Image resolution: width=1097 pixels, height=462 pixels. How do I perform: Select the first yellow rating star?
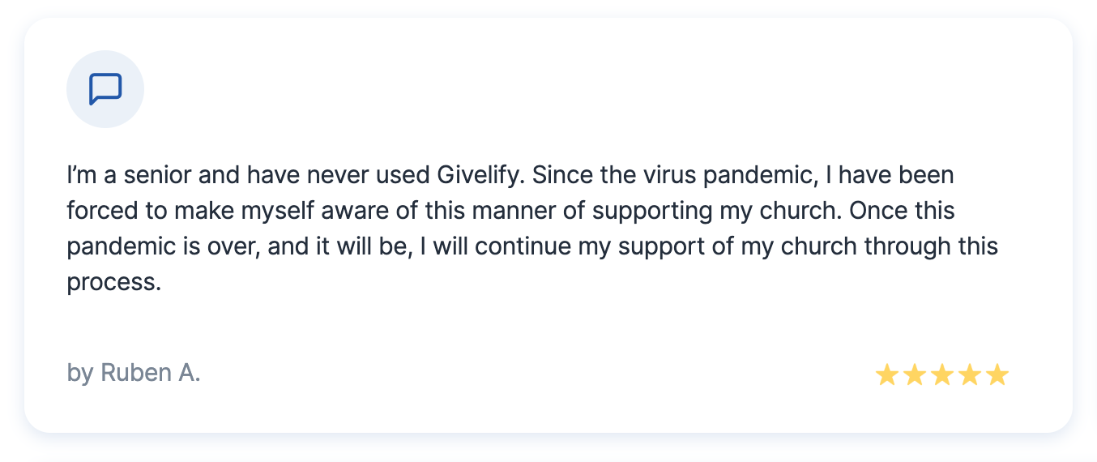pyautogui.click(x=887, y=374)
